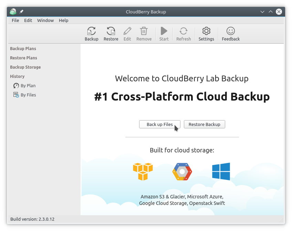Screen dimensions: 292x231
Task: Click the pin icon in title bar
Action: click(x=21, y=12)
